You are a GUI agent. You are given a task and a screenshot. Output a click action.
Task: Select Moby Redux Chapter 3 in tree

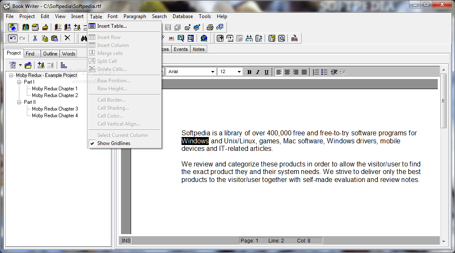point(55,109)
